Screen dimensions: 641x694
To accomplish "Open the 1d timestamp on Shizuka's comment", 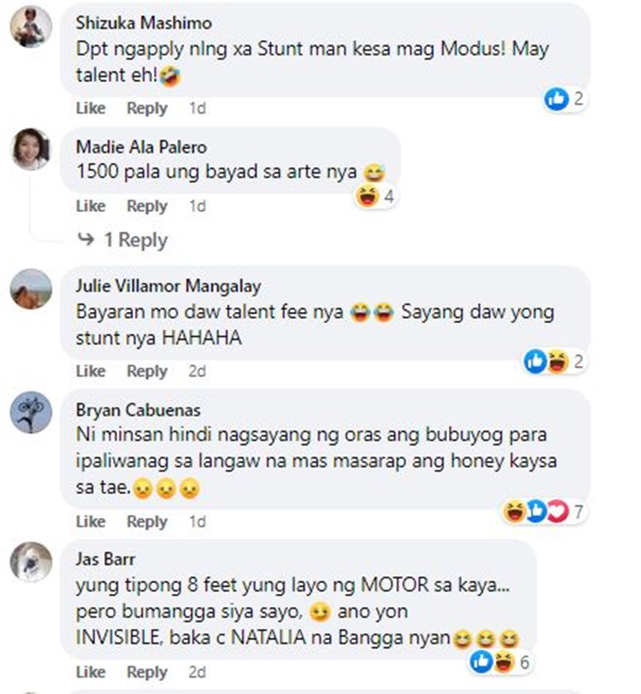I will pos(197,108).
